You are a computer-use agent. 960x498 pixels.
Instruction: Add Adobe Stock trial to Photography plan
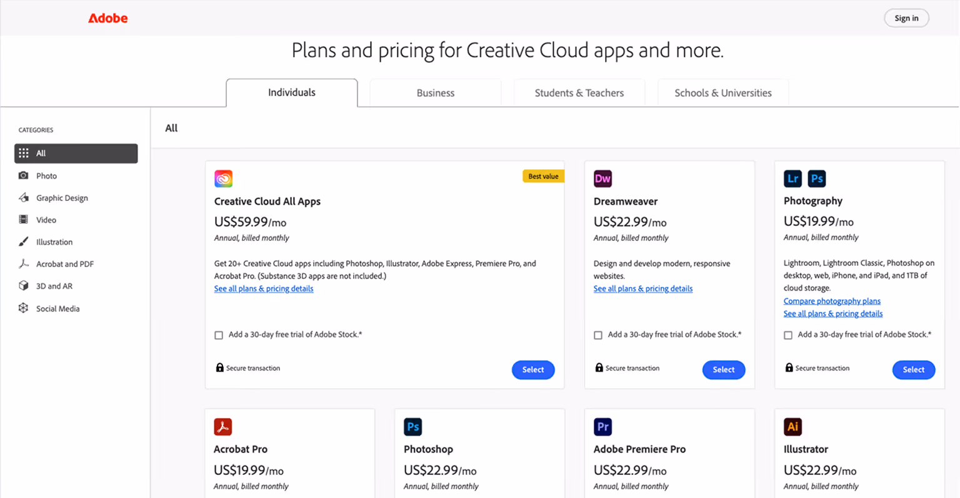coord(788,334)
